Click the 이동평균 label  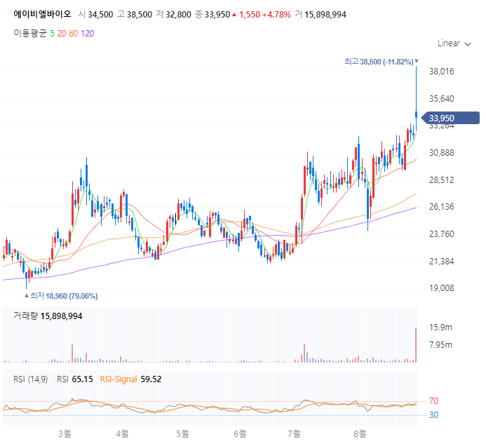coord(29,33)
